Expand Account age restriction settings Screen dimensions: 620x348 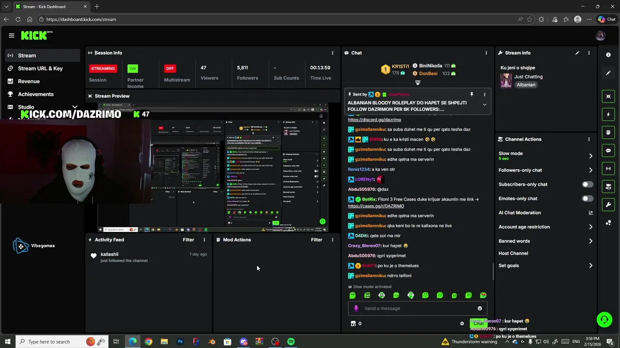click(x=590, y=227)
